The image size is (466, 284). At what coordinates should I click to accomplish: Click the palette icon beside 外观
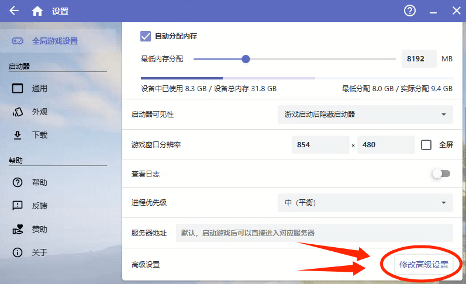18,112
